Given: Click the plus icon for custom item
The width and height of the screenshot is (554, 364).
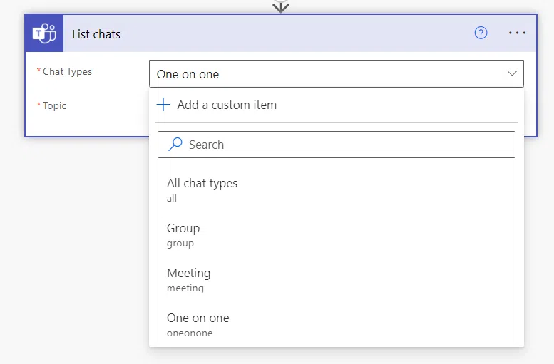Looking at the screenshot, I should tap(163, 105).
